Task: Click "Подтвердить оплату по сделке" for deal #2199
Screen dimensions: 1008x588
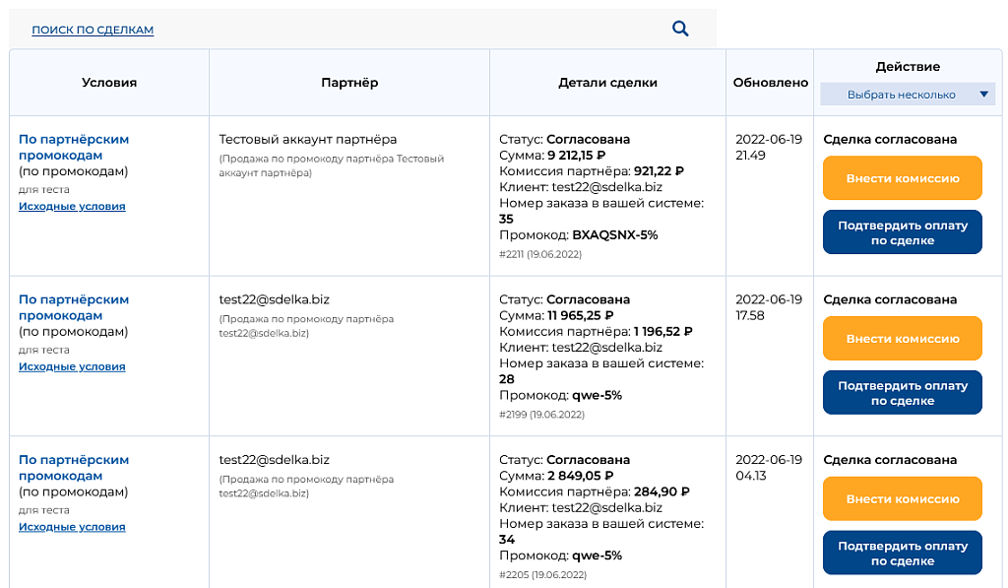Action: pyautogui.click(x=902, y=392)
